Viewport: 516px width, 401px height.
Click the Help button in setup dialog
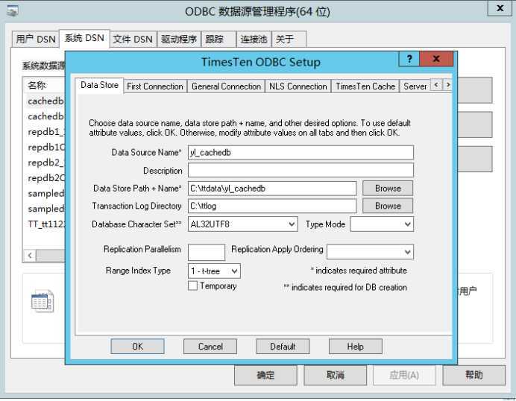point(356,347)
